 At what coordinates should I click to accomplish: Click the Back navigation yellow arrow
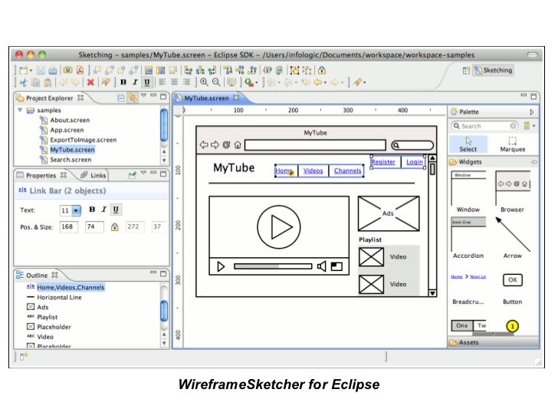[319, 82]
